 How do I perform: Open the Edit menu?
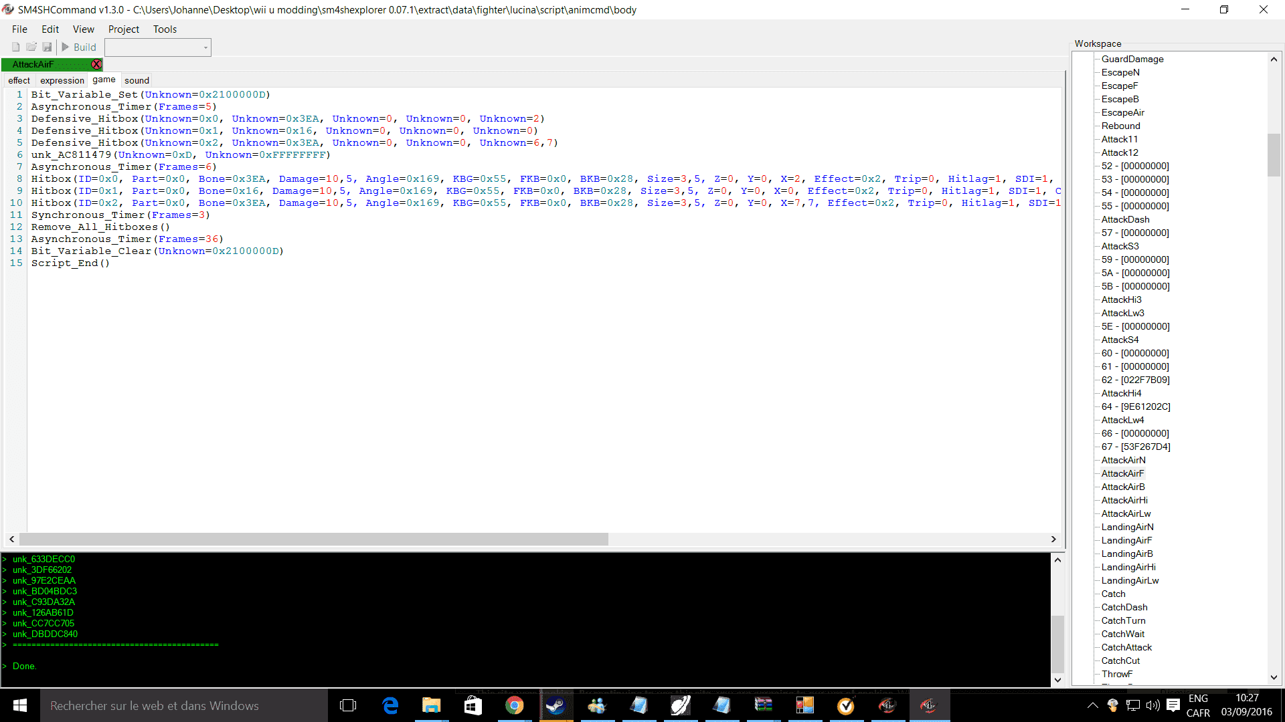point(50,29)
